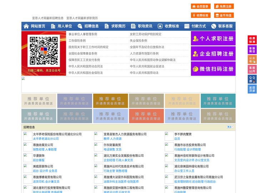Image resolution: width=257 pixels, height=193 pixels.
Task: Open 中华人民共和国社会保险法 article
Action: 86,73
